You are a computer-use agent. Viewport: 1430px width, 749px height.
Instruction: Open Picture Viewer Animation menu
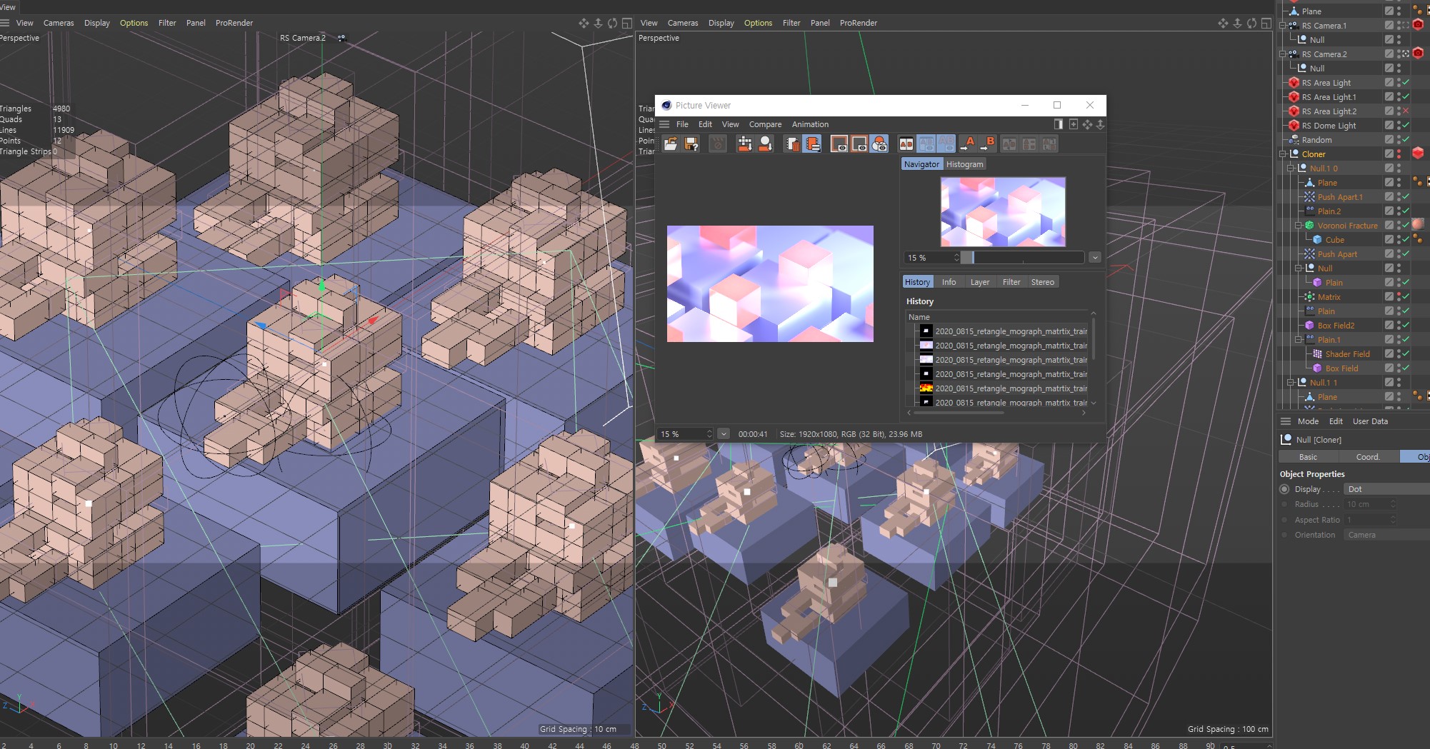coord(810,124)
